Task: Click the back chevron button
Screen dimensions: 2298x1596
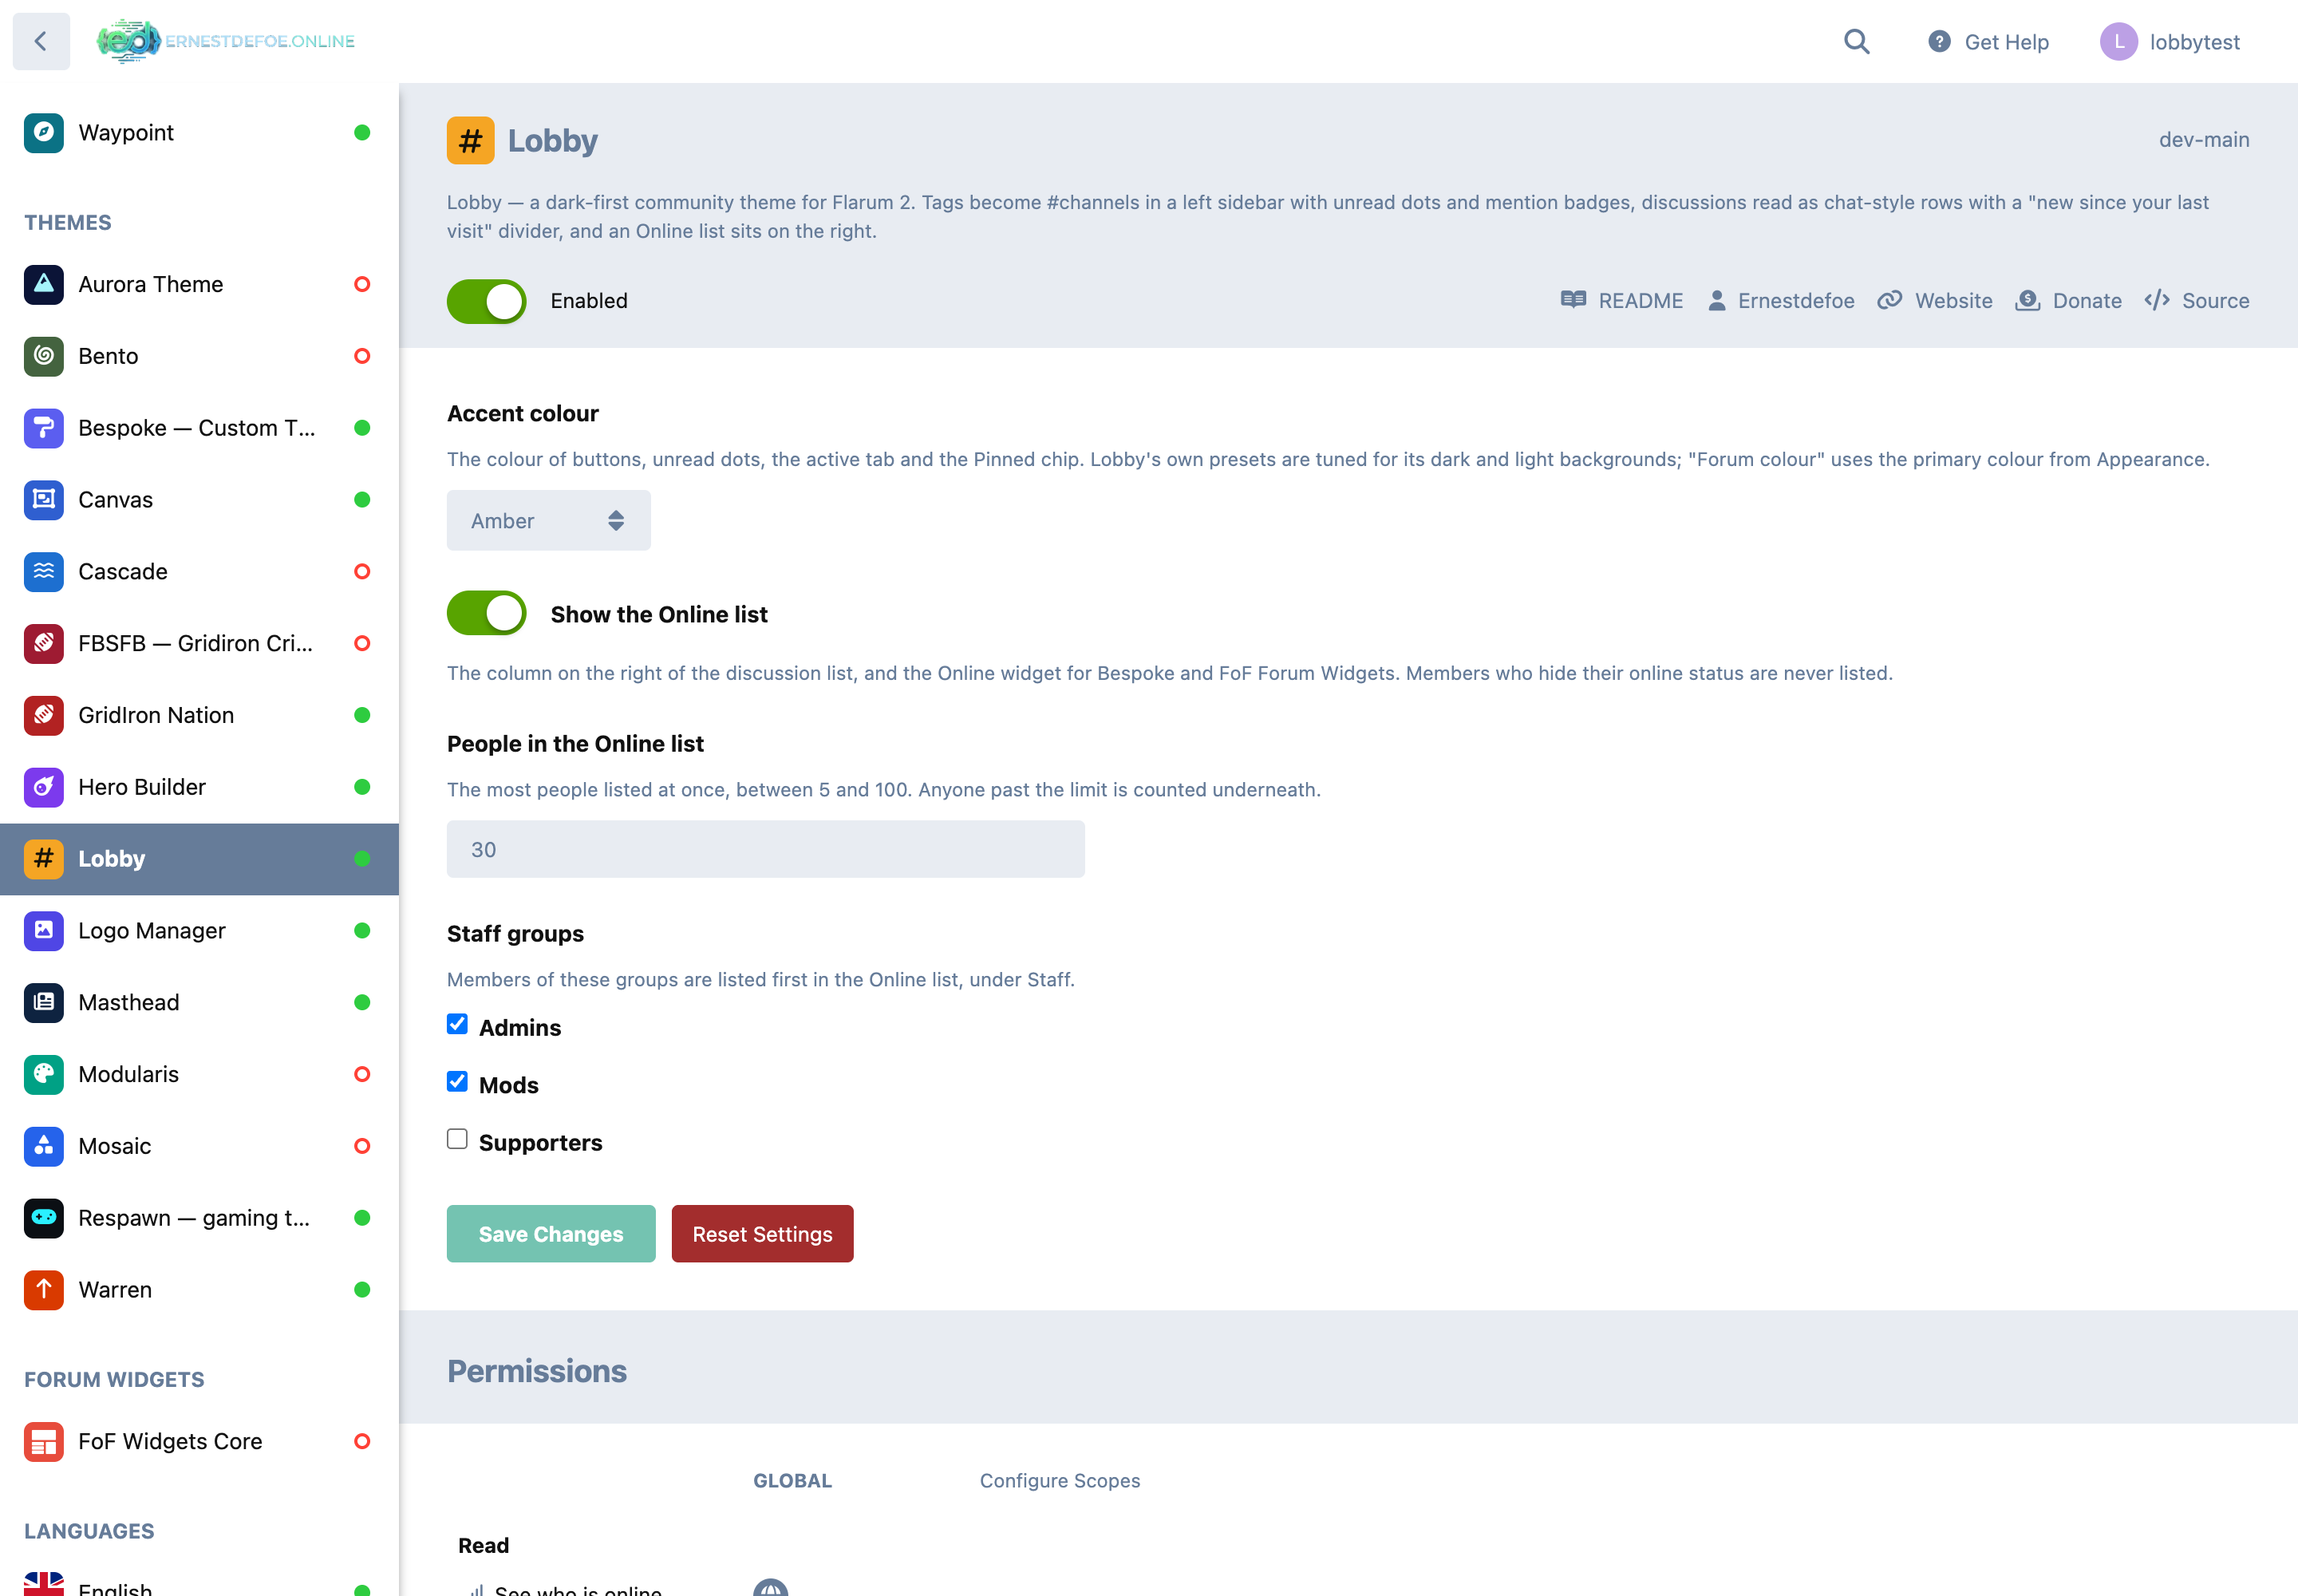Action: [41, 41]
